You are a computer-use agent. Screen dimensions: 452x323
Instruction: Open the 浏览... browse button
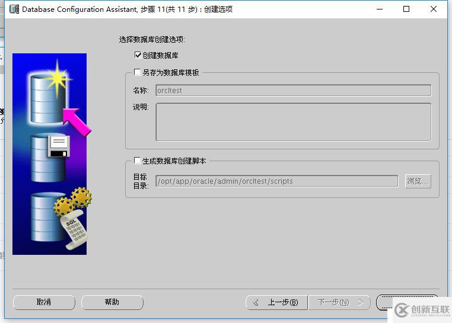tap(418, 181)
